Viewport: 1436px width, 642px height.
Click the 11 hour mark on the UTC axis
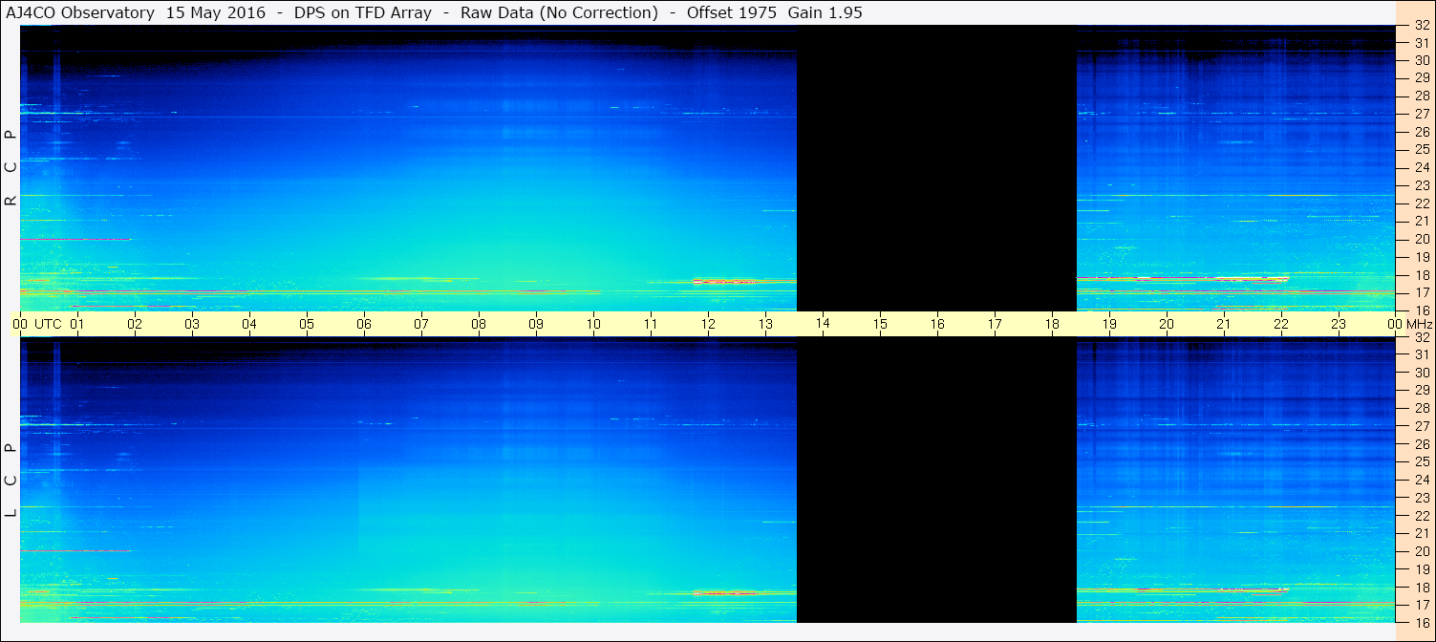651,324
